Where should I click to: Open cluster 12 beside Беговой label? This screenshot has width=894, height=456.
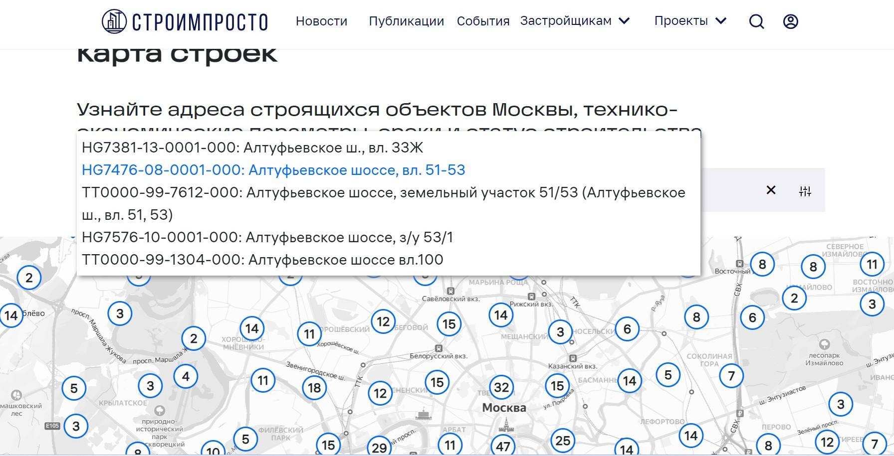383,321
